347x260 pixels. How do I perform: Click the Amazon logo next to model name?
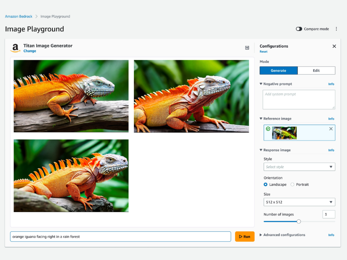(15, 48)
